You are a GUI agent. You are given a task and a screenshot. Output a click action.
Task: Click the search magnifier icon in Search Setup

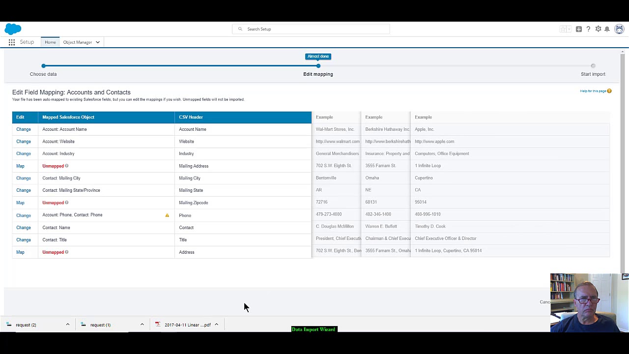coord(240,29)
